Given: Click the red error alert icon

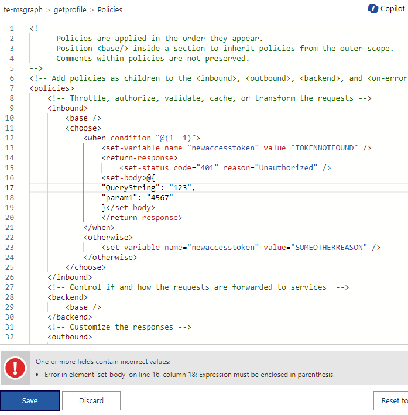Looking at the screenshot, I should [x=15, y=368].
